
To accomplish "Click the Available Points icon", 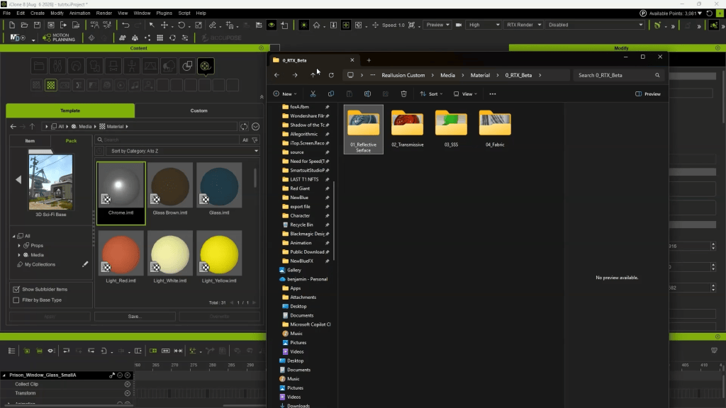I will tap(643, 13).
